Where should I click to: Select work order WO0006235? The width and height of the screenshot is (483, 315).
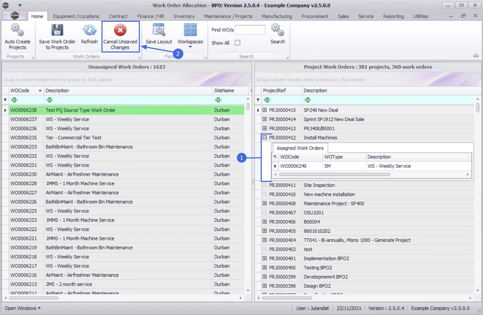coord(126,137)
